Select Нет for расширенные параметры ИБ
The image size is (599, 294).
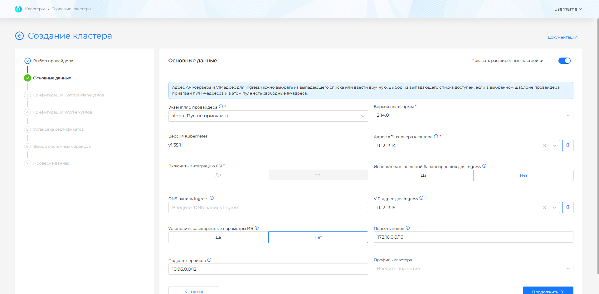318,237
